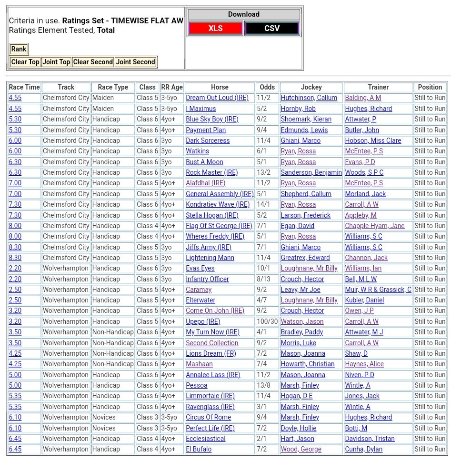Choose the Clear Second filter

pyautogui.click(x=93, y=62)
